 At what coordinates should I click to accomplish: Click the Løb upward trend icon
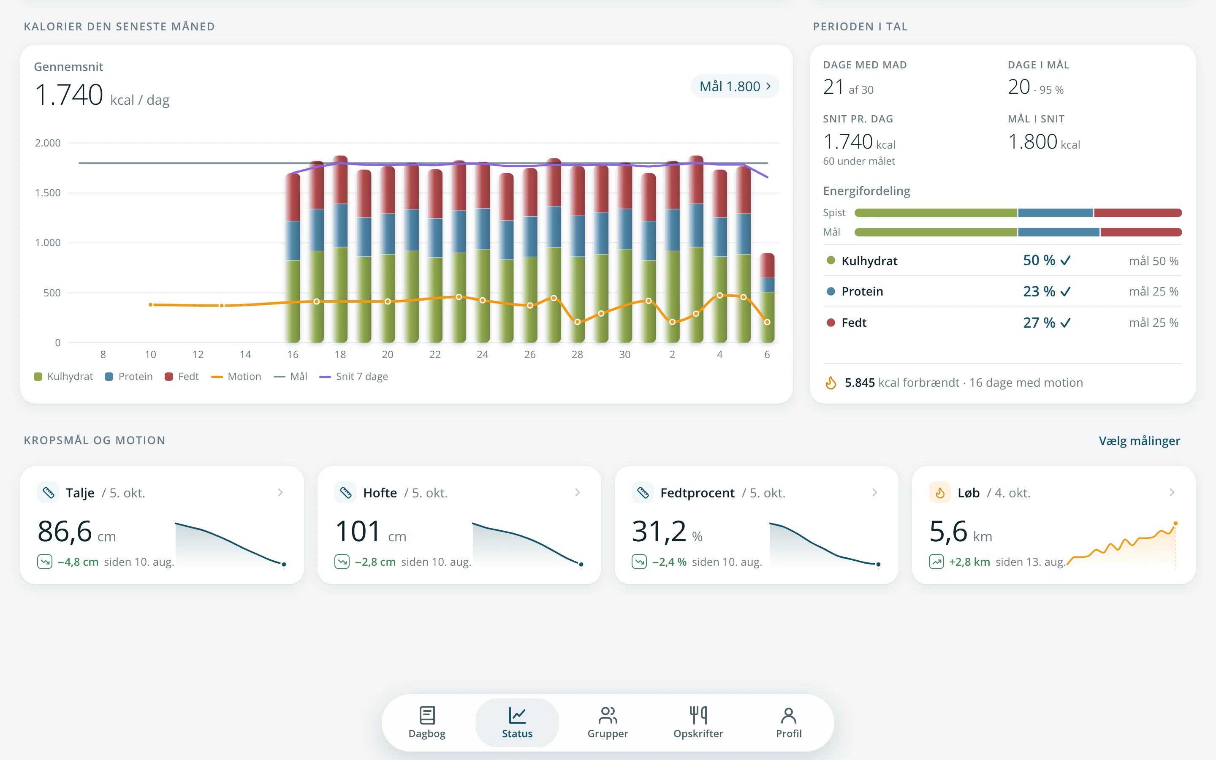(x=936, y=562)
